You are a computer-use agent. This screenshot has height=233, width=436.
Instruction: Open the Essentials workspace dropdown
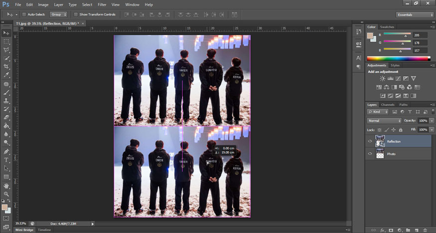[x=415, y=14]
